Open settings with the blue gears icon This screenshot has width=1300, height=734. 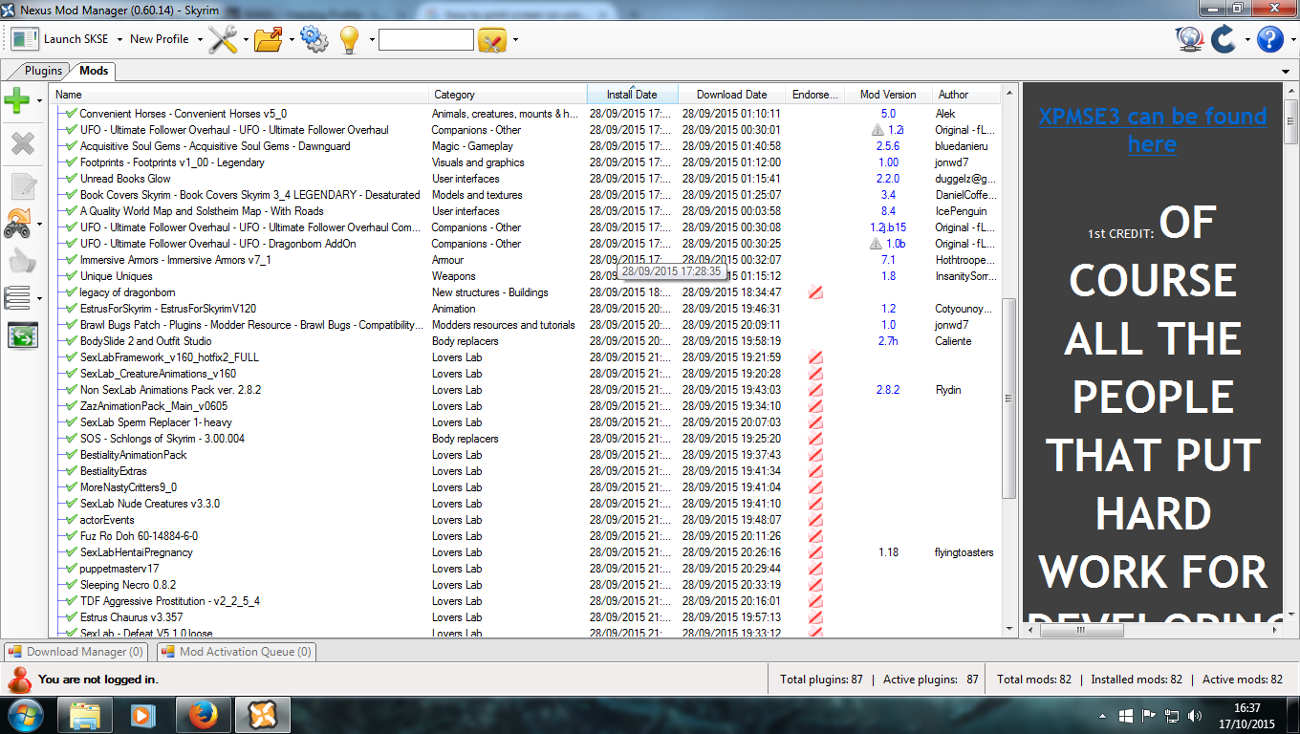(314, 39)
